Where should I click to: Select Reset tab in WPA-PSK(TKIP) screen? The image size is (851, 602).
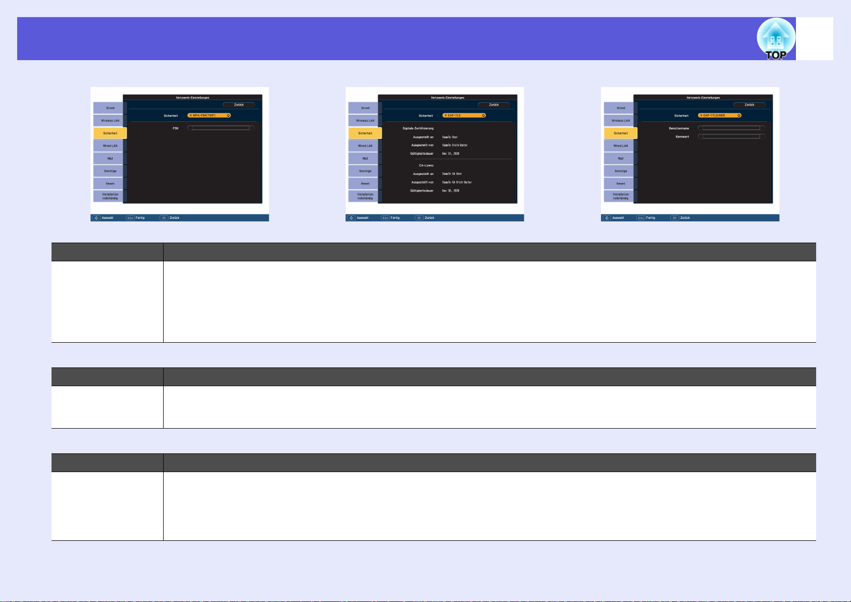(x=110, y=183)
